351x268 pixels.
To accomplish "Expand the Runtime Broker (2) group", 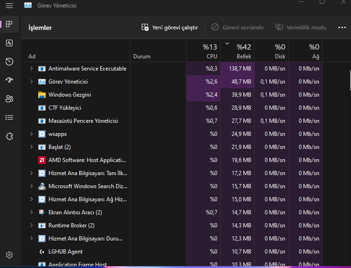I will coord(31,225).
